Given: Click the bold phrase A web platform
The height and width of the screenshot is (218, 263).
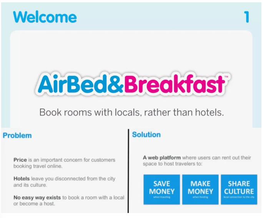Looking at the screenshot, I should coord(161,158).
